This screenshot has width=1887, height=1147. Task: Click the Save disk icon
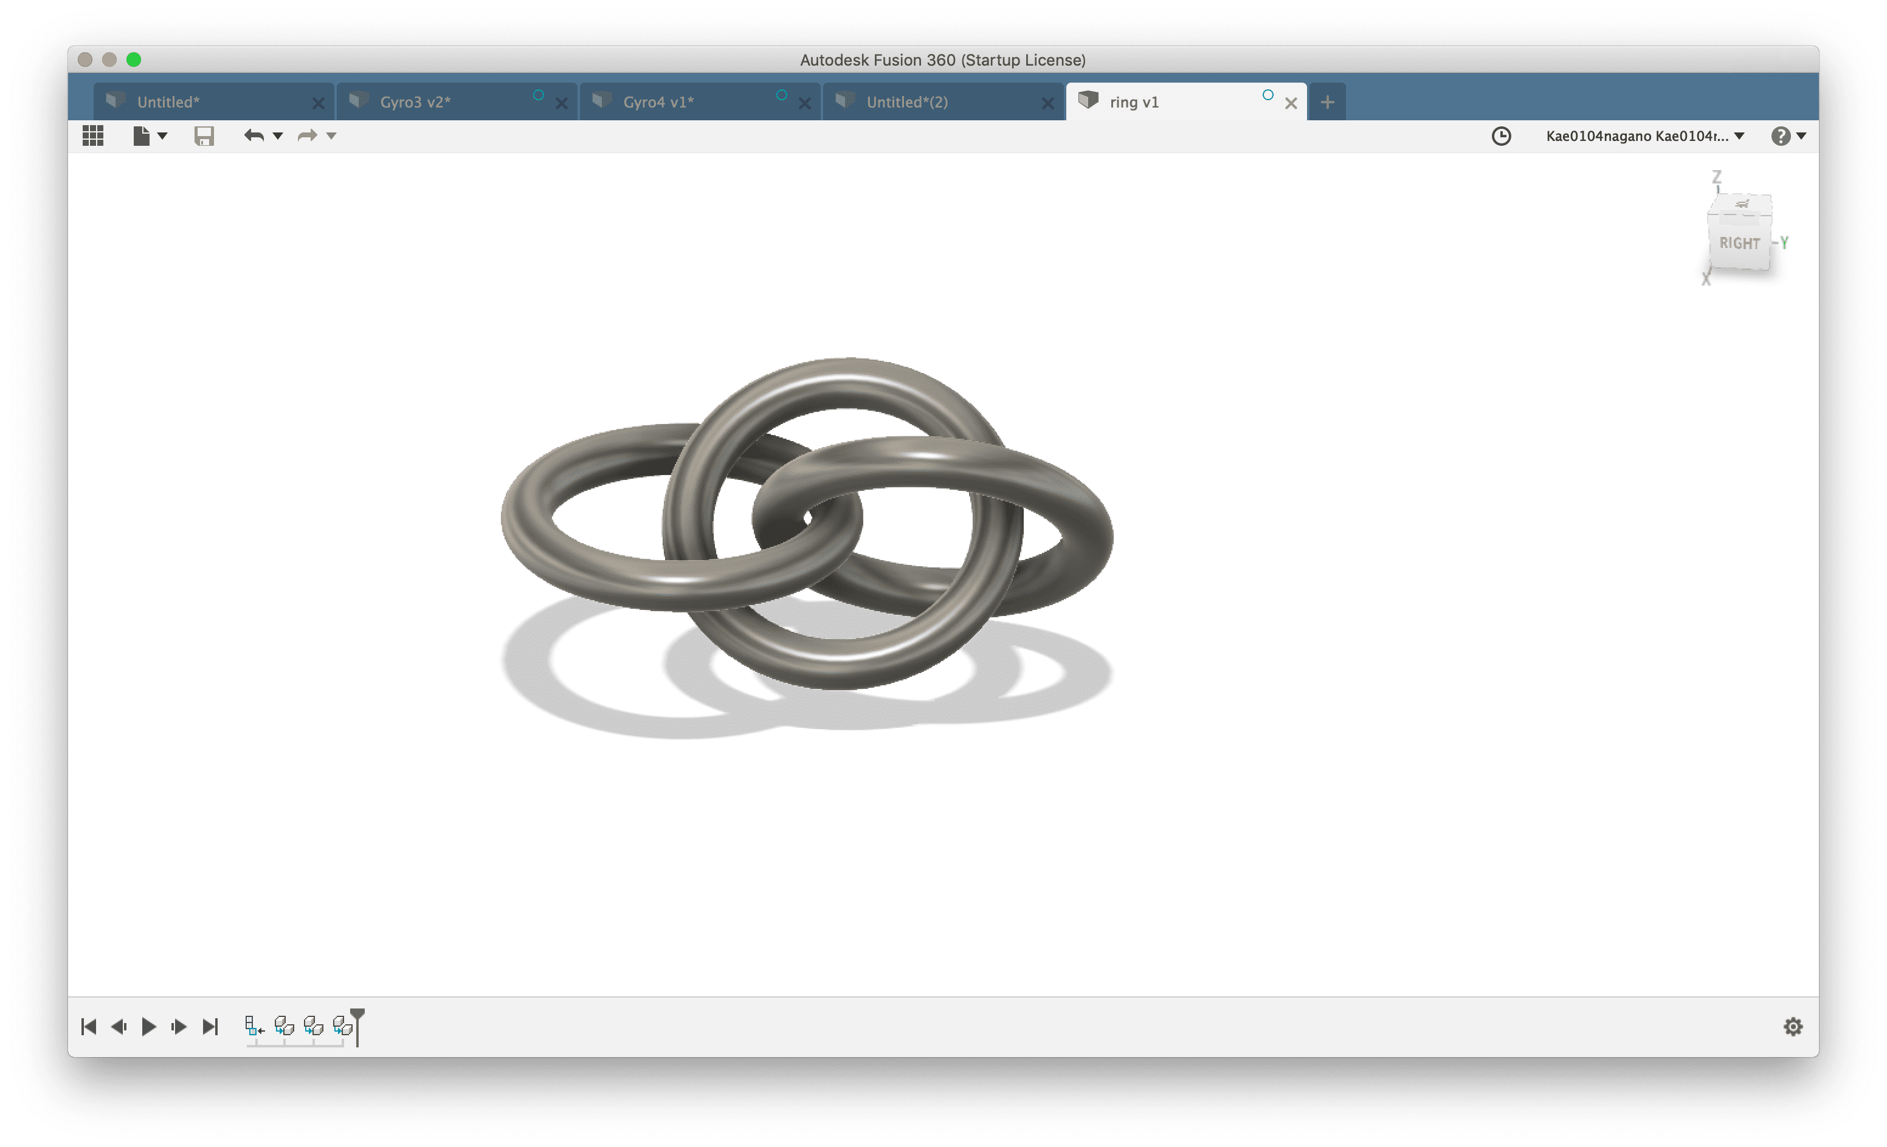tap(204, 136)
